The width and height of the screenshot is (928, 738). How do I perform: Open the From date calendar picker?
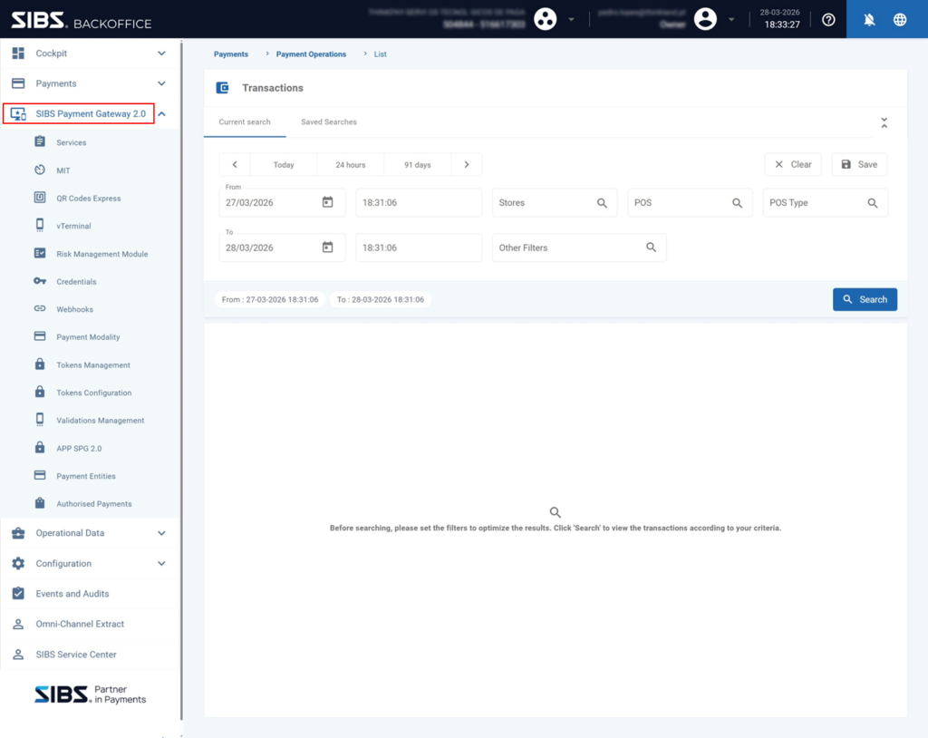point(328,202)
